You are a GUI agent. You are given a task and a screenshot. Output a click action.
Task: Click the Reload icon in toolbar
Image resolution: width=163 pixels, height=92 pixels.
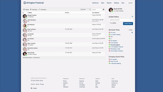(24, 9)
